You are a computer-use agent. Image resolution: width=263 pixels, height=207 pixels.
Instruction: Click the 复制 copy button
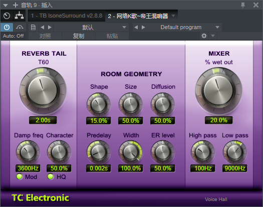(x=79, y=36)
